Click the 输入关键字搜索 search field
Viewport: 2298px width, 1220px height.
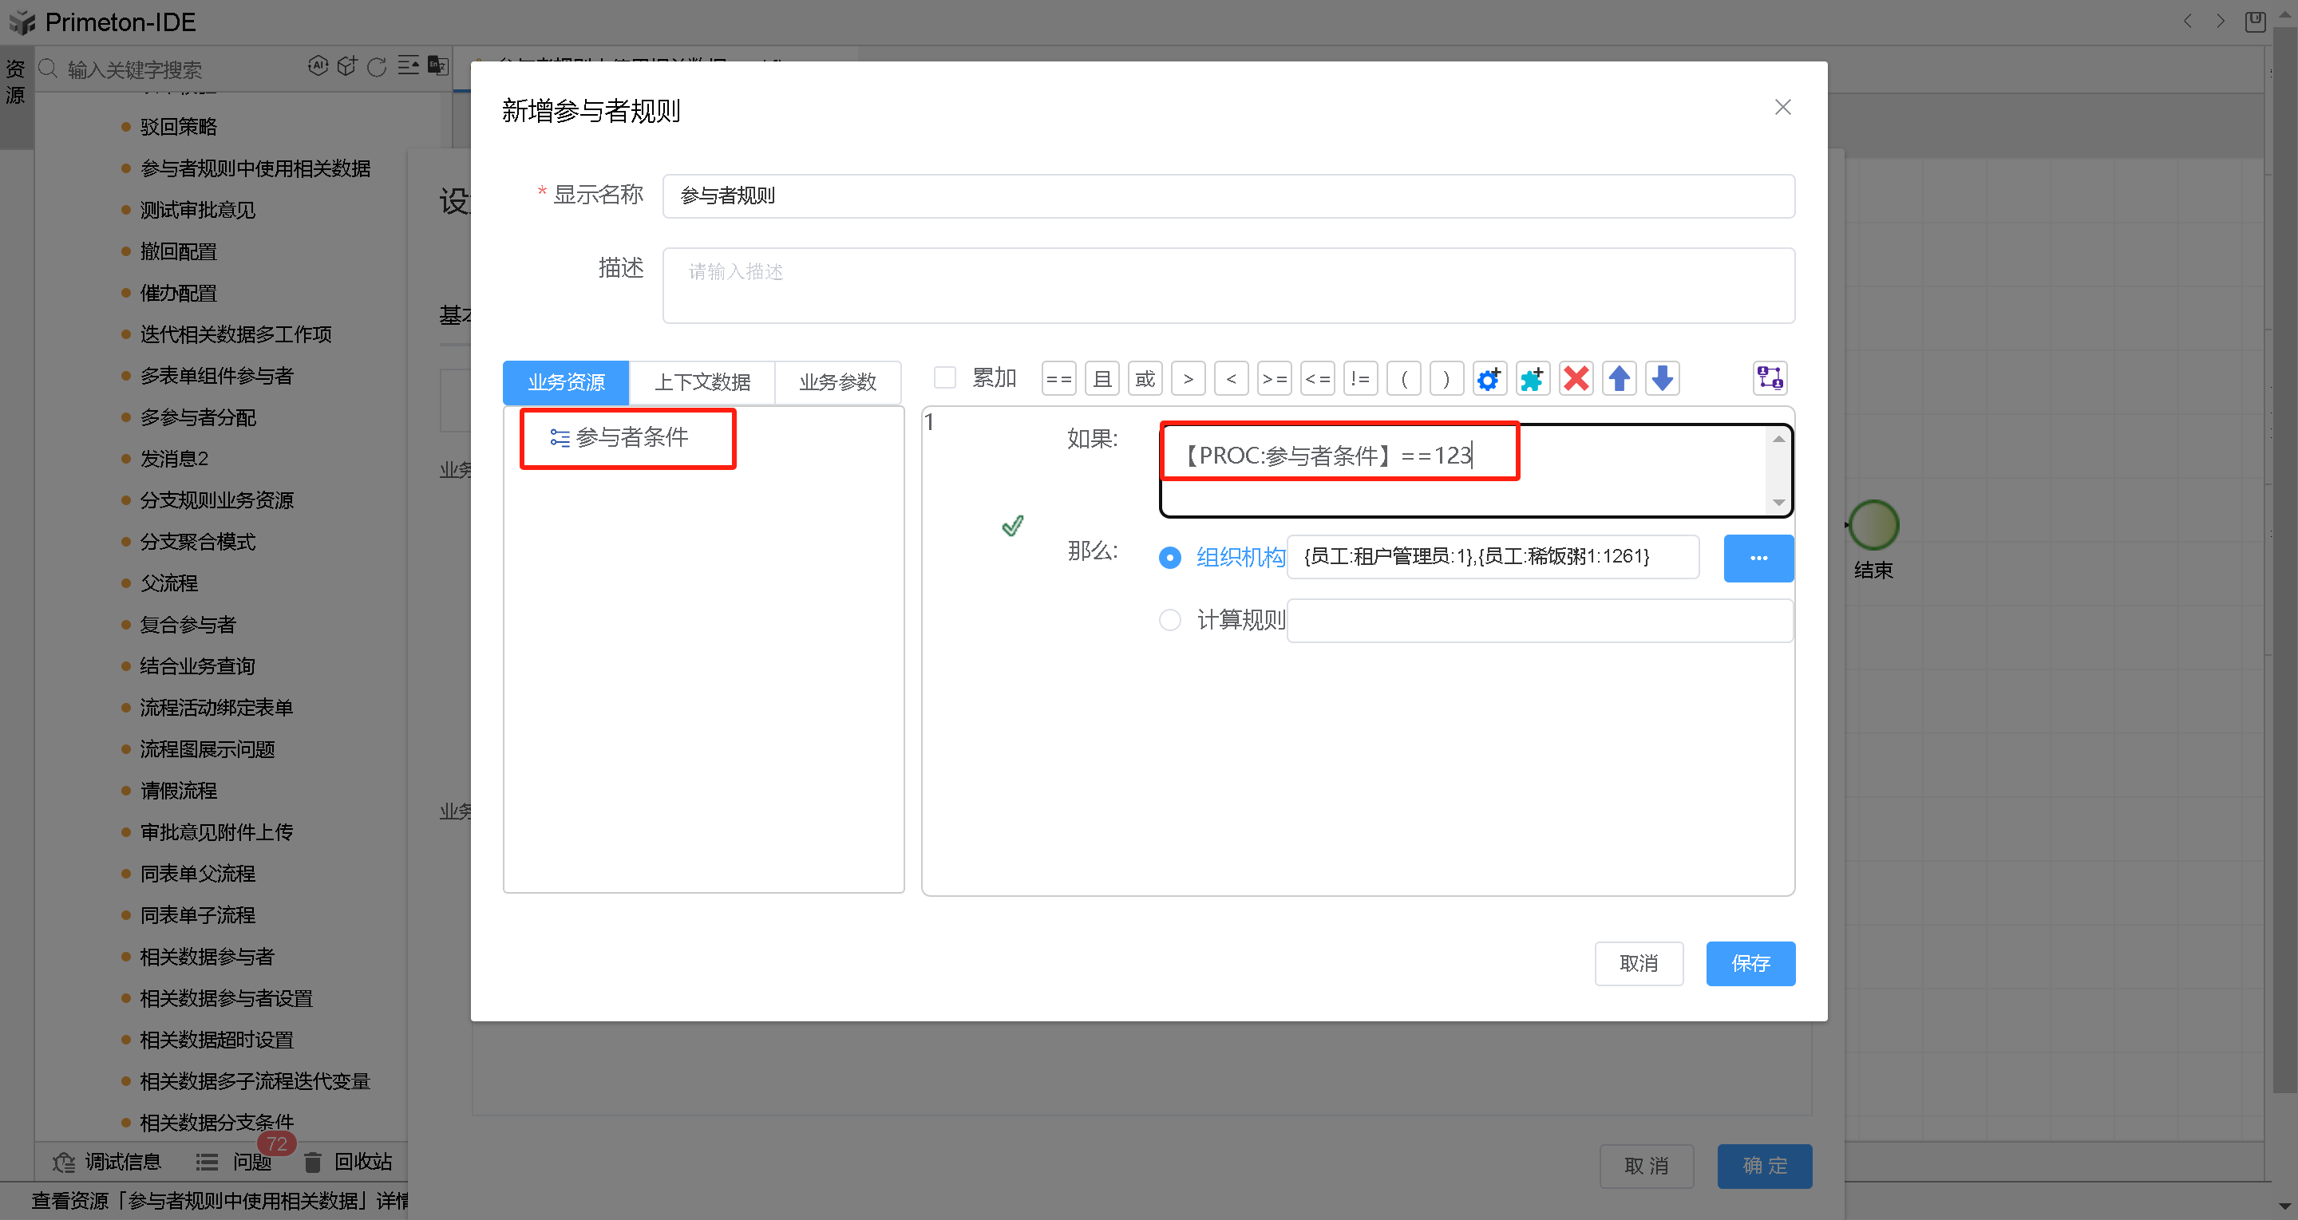tap(143, 69)
